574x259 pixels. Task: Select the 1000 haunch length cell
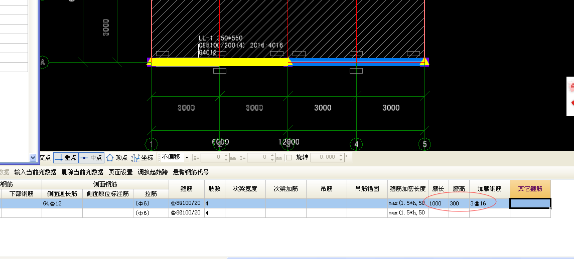point(438,203)
